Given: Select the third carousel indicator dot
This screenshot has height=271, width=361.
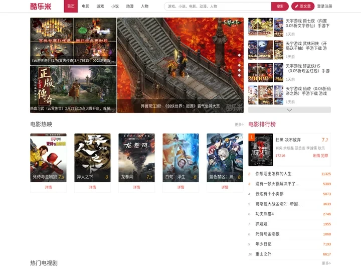Looking at the screenshot, I should click(239, 65).
